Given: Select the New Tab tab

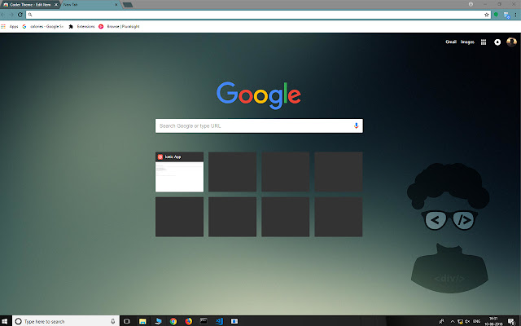Looking at the screenshot, I should (90, 5).
